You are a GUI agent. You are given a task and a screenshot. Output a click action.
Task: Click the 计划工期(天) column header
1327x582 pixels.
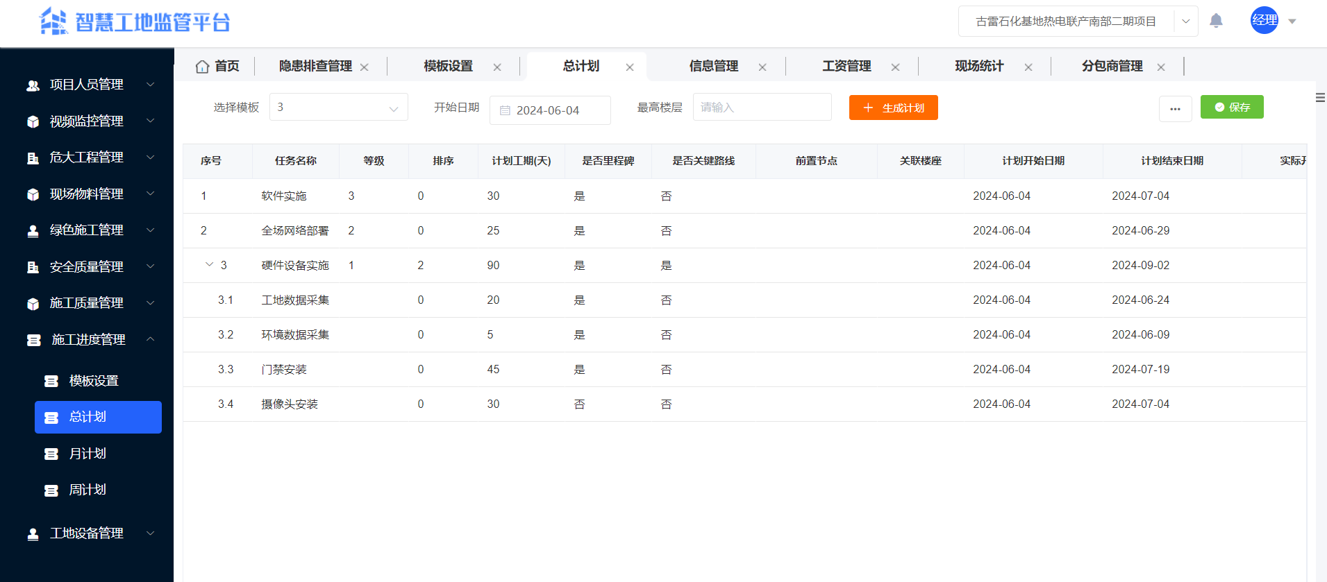tap(521, 161)
